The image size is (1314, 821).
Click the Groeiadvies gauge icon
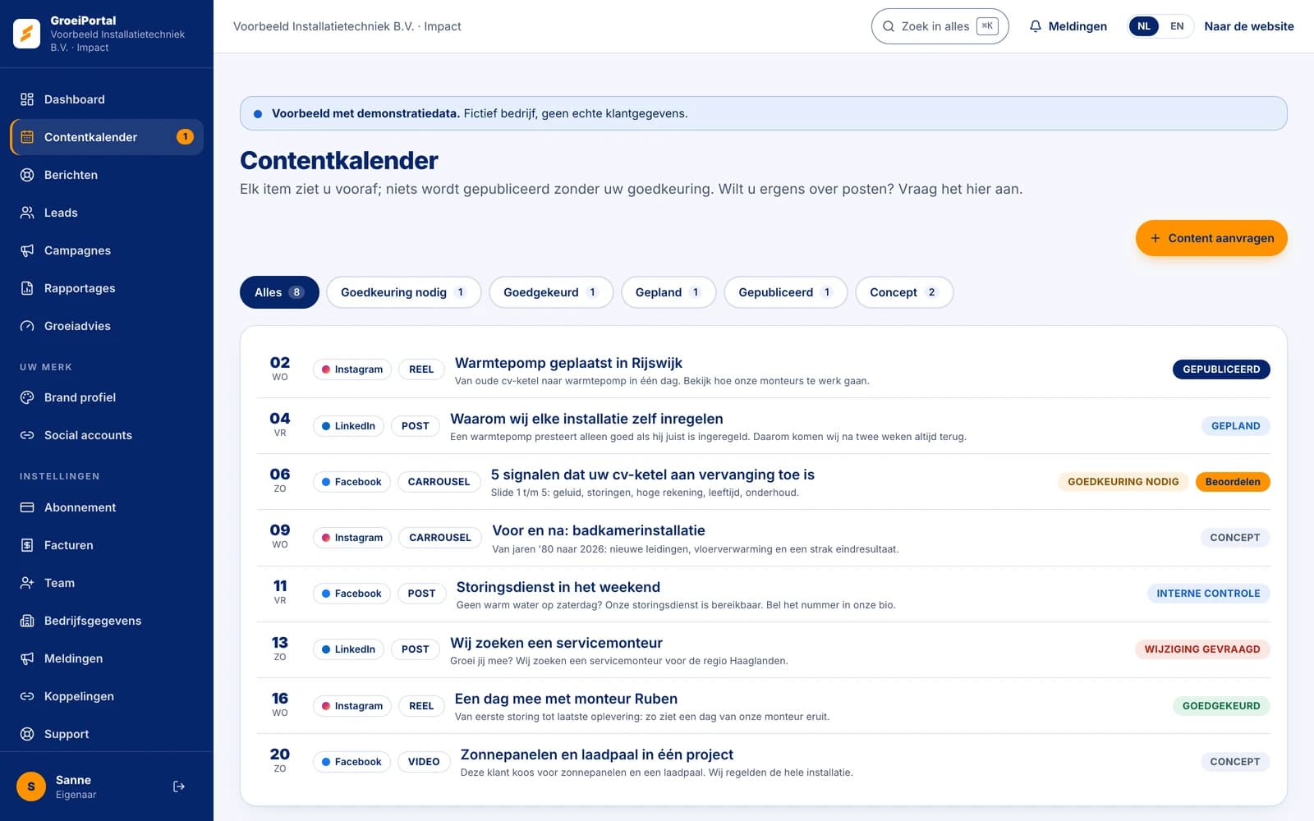coord(27,326)
